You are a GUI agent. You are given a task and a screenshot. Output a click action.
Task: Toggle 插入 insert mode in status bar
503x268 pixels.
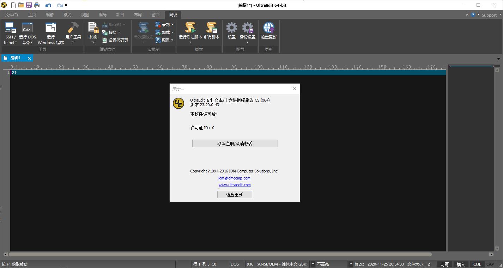461,264
